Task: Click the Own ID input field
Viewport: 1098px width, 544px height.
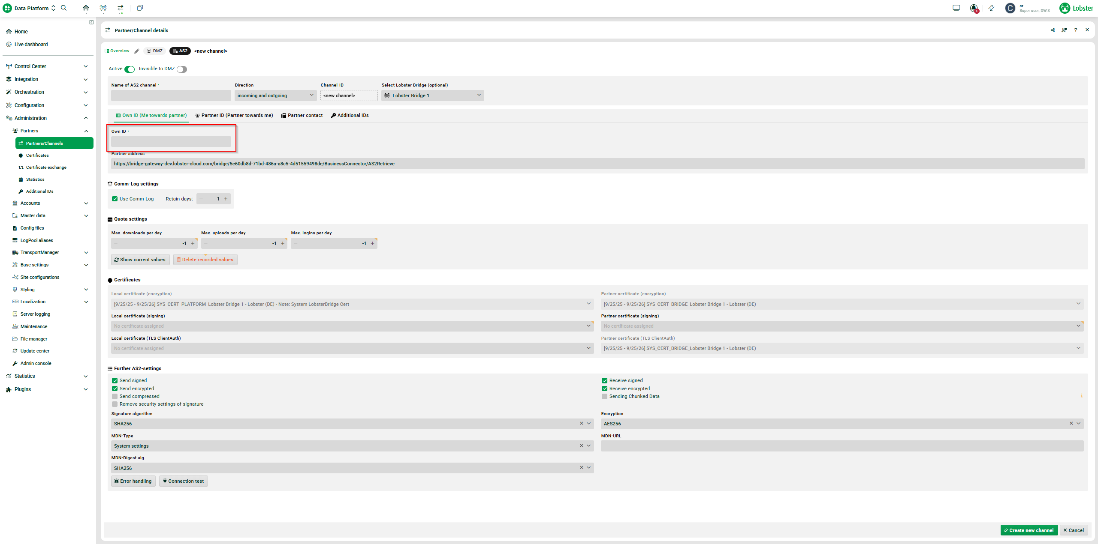Action: pos(171,141)
